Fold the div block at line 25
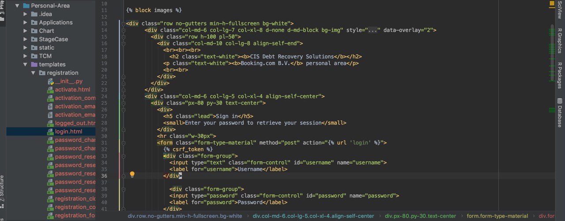This screenshot has width=565, height=221. pos(124,103)
